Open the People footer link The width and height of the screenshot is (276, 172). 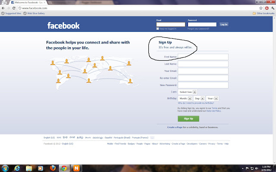point(140,144)
